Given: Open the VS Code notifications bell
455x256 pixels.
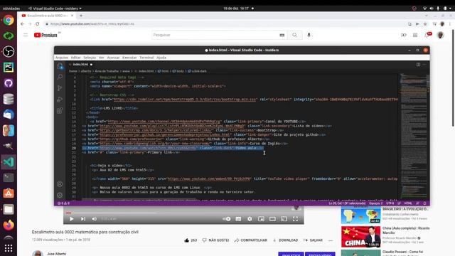Looking at the screenshot, I should pos(424,203).
